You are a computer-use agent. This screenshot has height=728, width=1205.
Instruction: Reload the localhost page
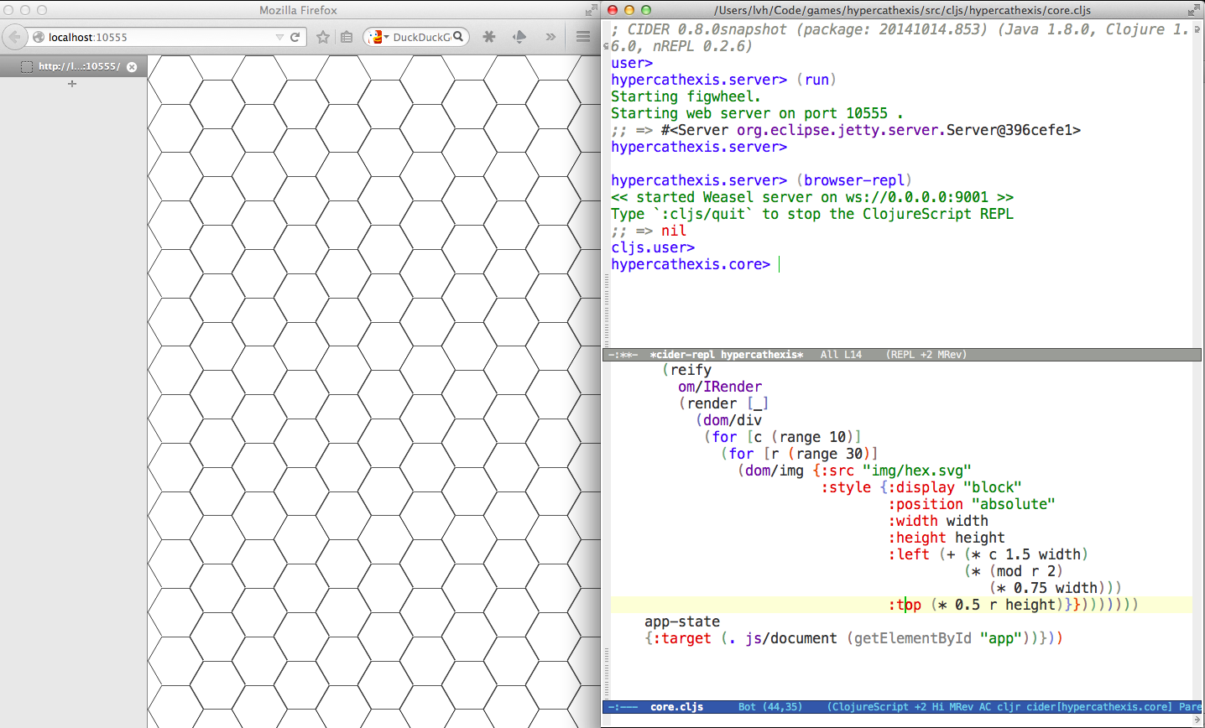tap(295, 37)
